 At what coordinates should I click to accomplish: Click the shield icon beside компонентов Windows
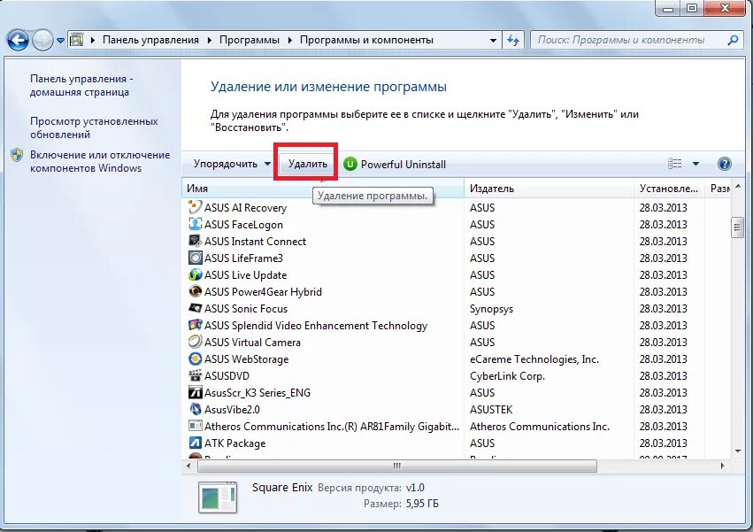click(x=17, y=155)
